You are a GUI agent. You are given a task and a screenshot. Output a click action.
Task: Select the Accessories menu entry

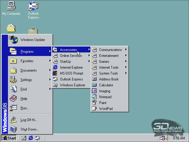(x=71, y=49)
